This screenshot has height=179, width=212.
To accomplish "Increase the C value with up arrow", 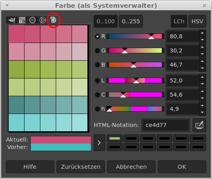I will click(203, 91).
